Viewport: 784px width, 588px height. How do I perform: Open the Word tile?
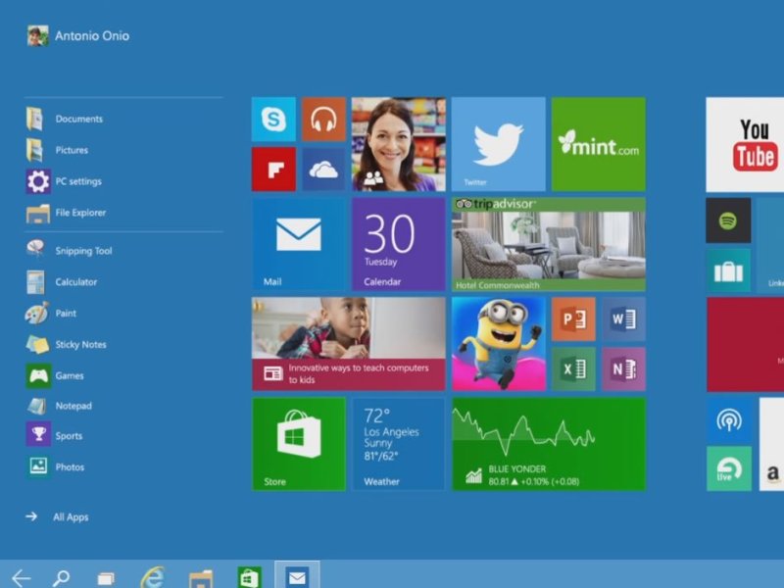click(x=623, y=319)
